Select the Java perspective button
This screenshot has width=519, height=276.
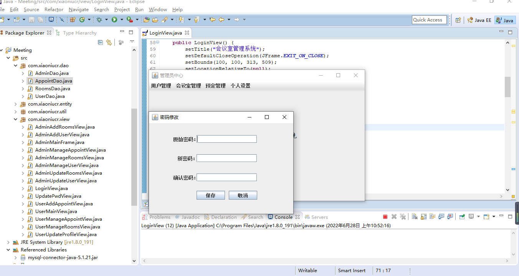coord(505,20)
